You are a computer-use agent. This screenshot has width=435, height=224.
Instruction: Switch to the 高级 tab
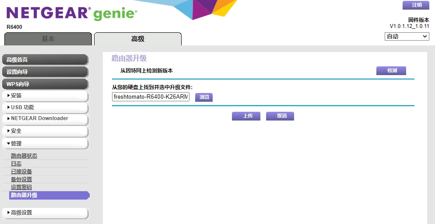click(x=138, y=39)
